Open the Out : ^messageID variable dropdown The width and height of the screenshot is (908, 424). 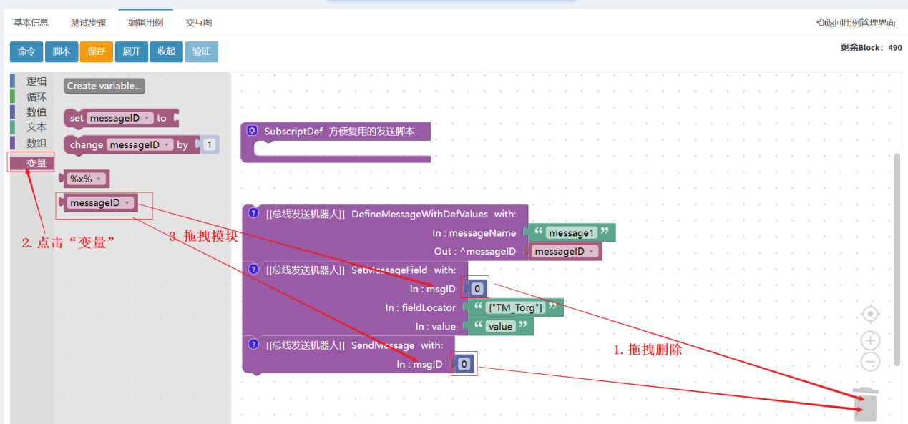pos(565,252)
